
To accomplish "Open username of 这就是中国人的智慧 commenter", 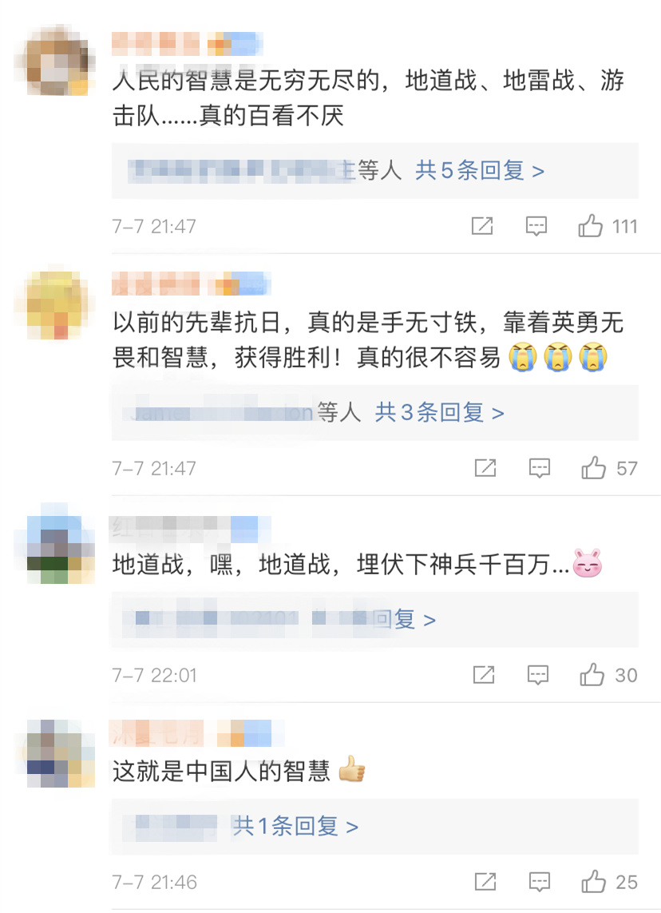I will (156, 733).
